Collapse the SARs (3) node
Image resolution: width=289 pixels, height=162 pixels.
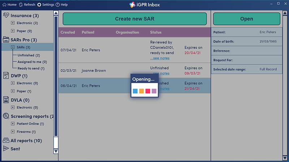(x=13, y=47)
